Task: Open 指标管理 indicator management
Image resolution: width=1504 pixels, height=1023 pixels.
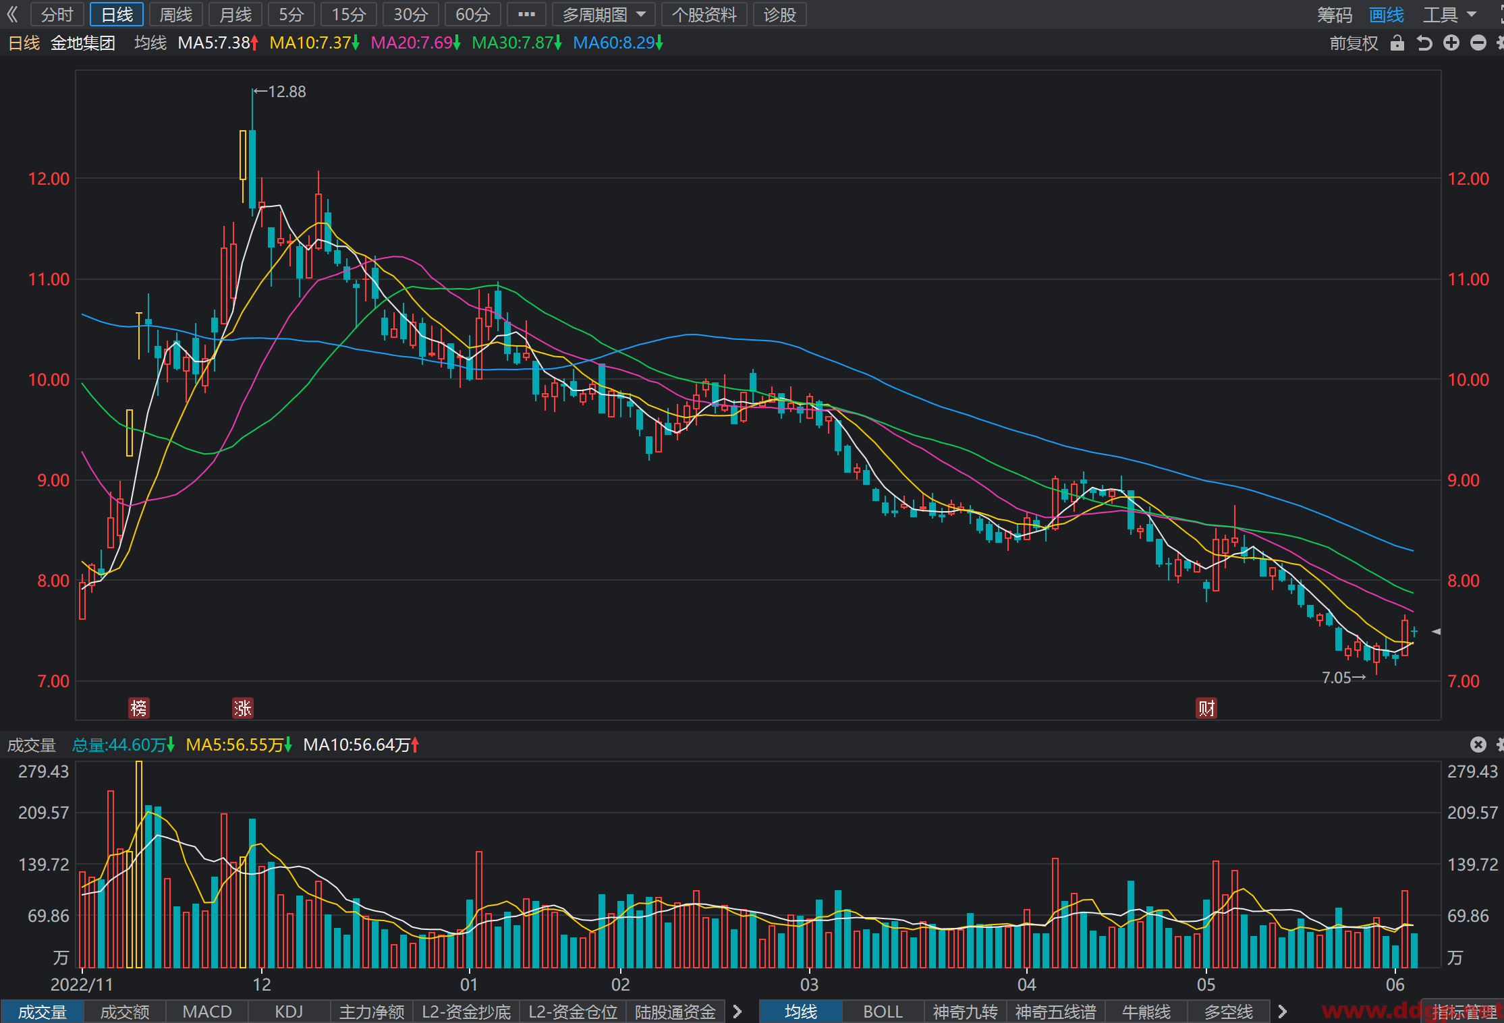Action: 1464,1012
